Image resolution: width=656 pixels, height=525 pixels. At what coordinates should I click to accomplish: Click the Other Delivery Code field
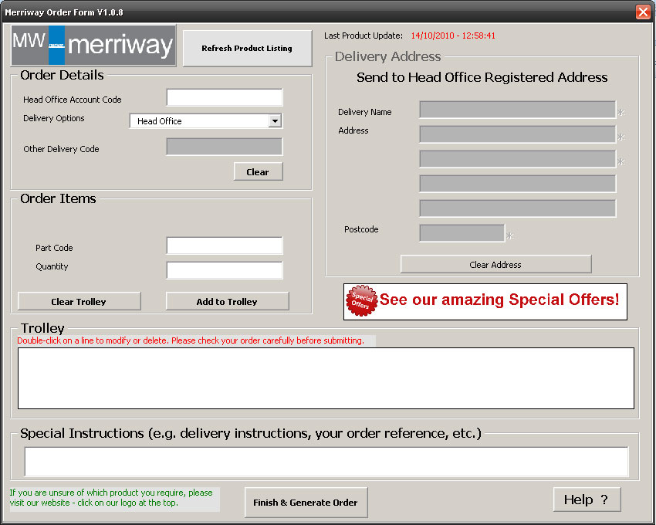coord(225,147)
